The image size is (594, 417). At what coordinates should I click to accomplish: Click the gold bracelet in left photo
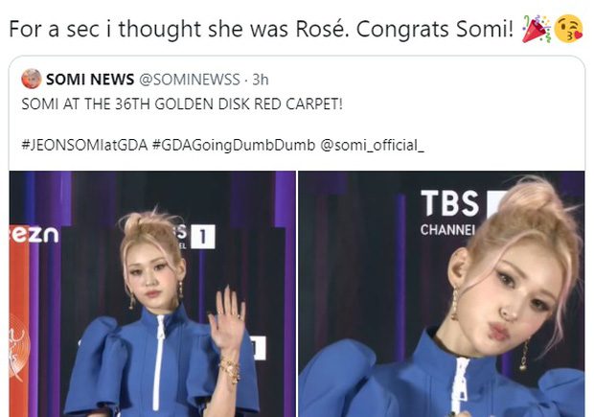[x=230, y=370]
